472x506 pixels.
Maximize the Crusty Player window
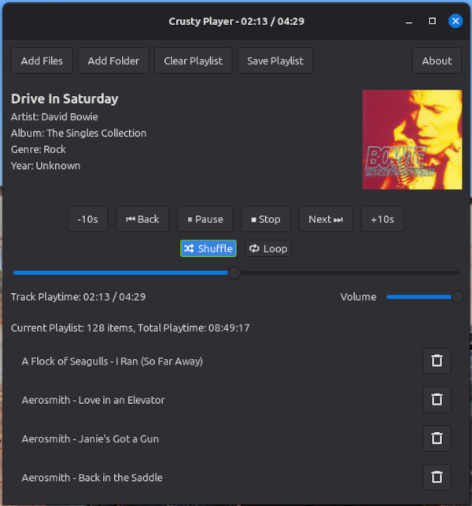click(432, 21)
